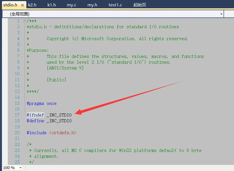Close the stdio.h tab
This screenshot has height=171, width=234.
click(x=23, y=5)
